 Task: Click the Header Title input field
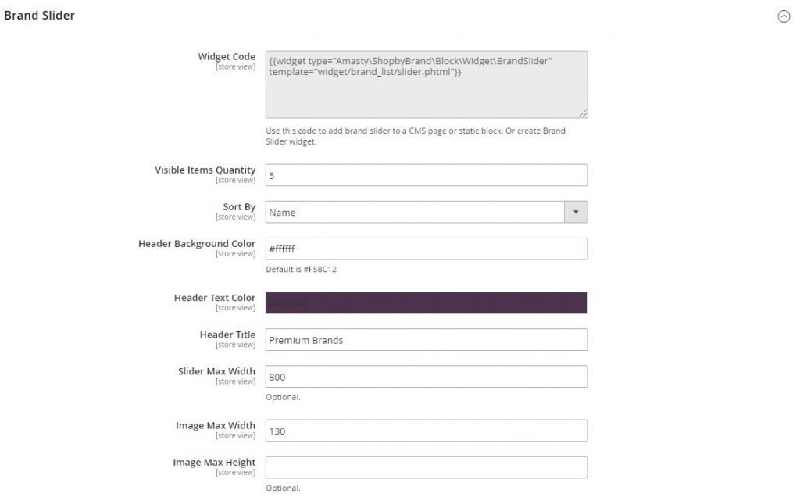point(426,340)
